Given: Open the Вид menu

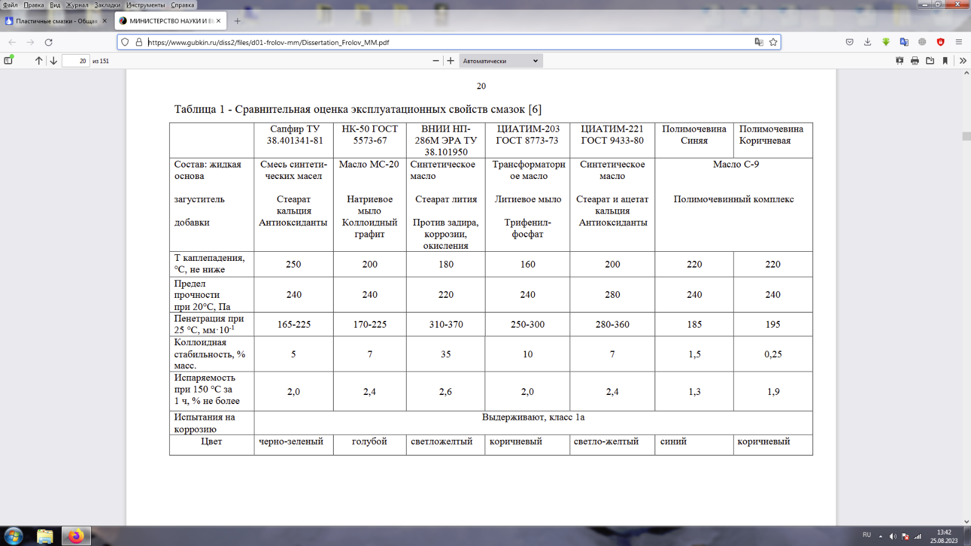Looking at the screenshot, I should (55, 5).
